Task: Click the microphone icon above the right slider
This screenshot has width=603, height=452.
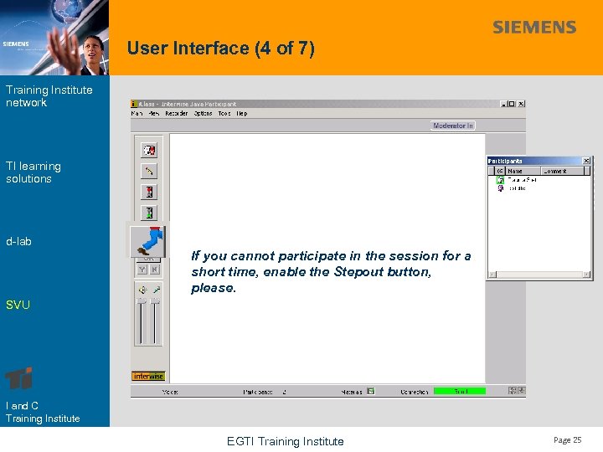Action: pos(156,290)
